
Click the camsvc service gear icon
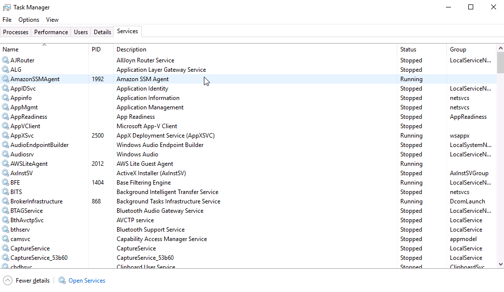click(x=5, y=239)
